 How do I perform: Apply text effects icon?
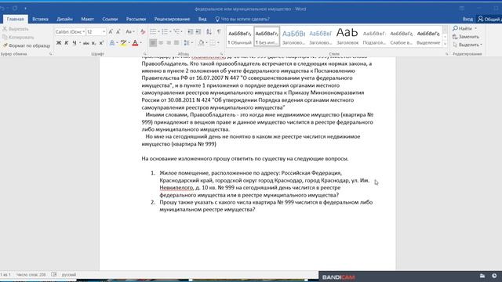[112, 42]
